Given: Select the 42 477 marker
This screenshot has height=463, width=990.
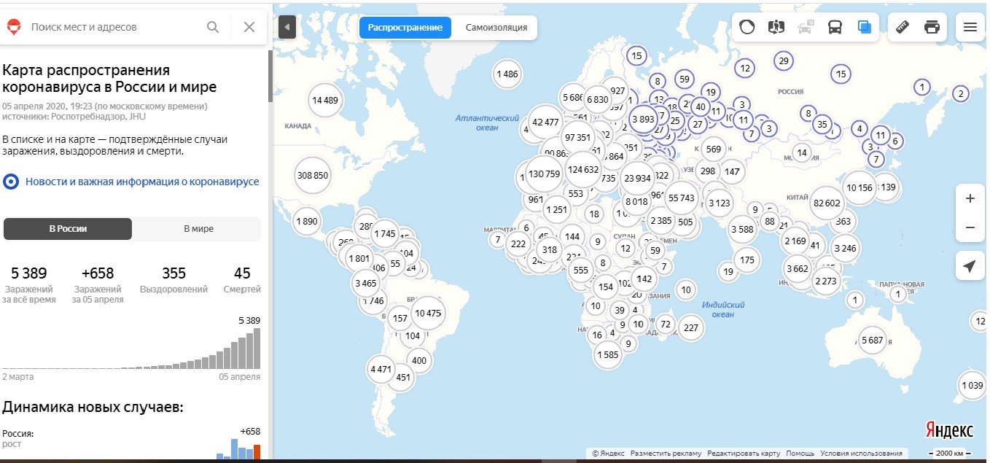Looking at the screenshot, I should coord(546,122).
